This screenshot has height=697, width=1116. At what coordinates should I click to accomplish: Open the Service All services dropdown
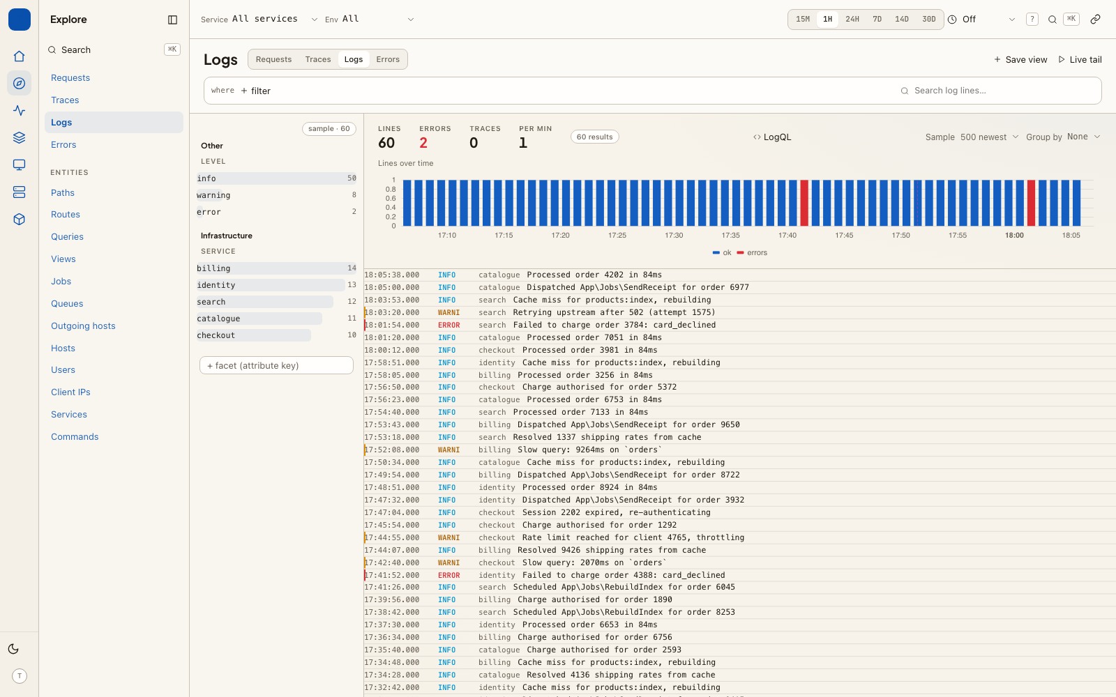point(259,20)
